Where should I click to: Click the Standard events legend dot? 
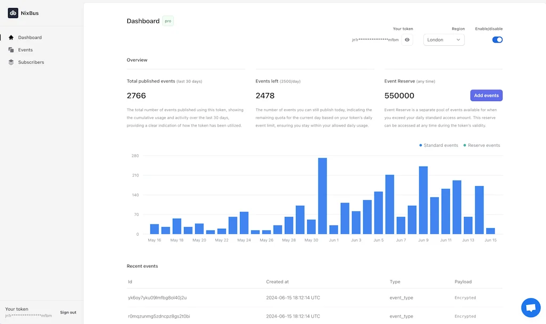[421, 145]
